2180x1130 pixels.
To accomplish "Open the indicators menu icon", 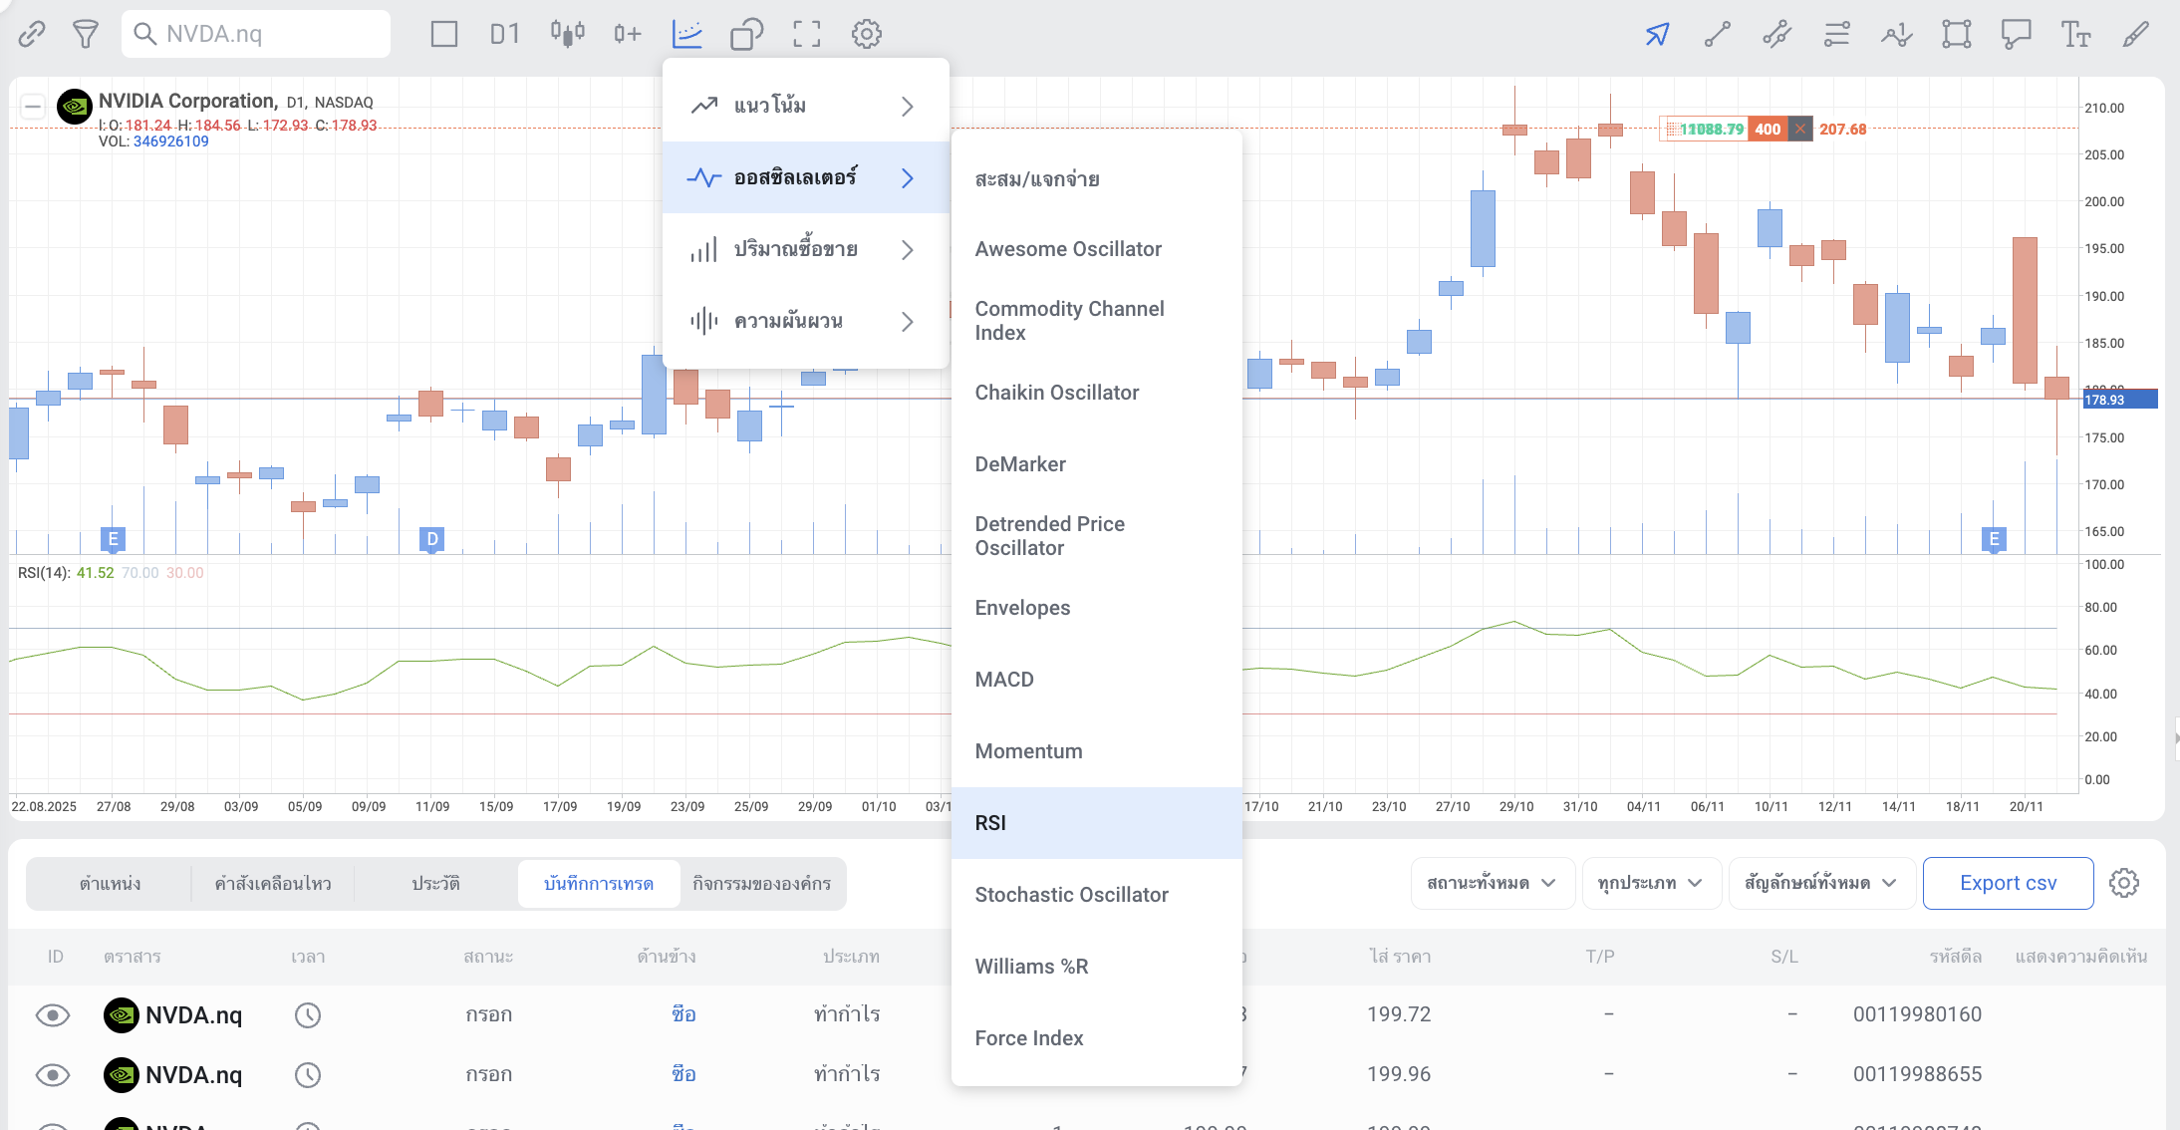I will coord(687,34).
